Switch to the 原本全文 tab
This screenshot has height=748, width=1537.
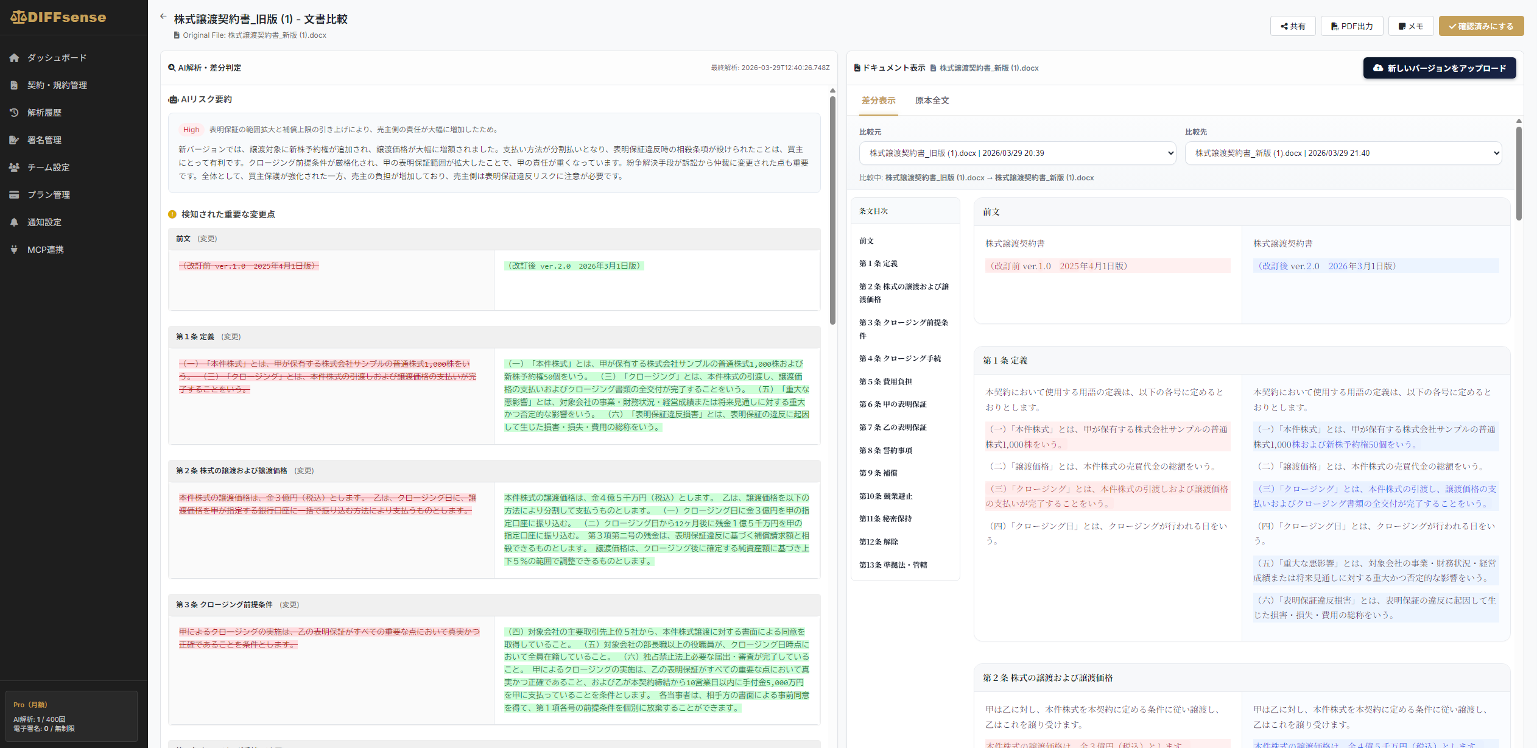pos(932,101)
